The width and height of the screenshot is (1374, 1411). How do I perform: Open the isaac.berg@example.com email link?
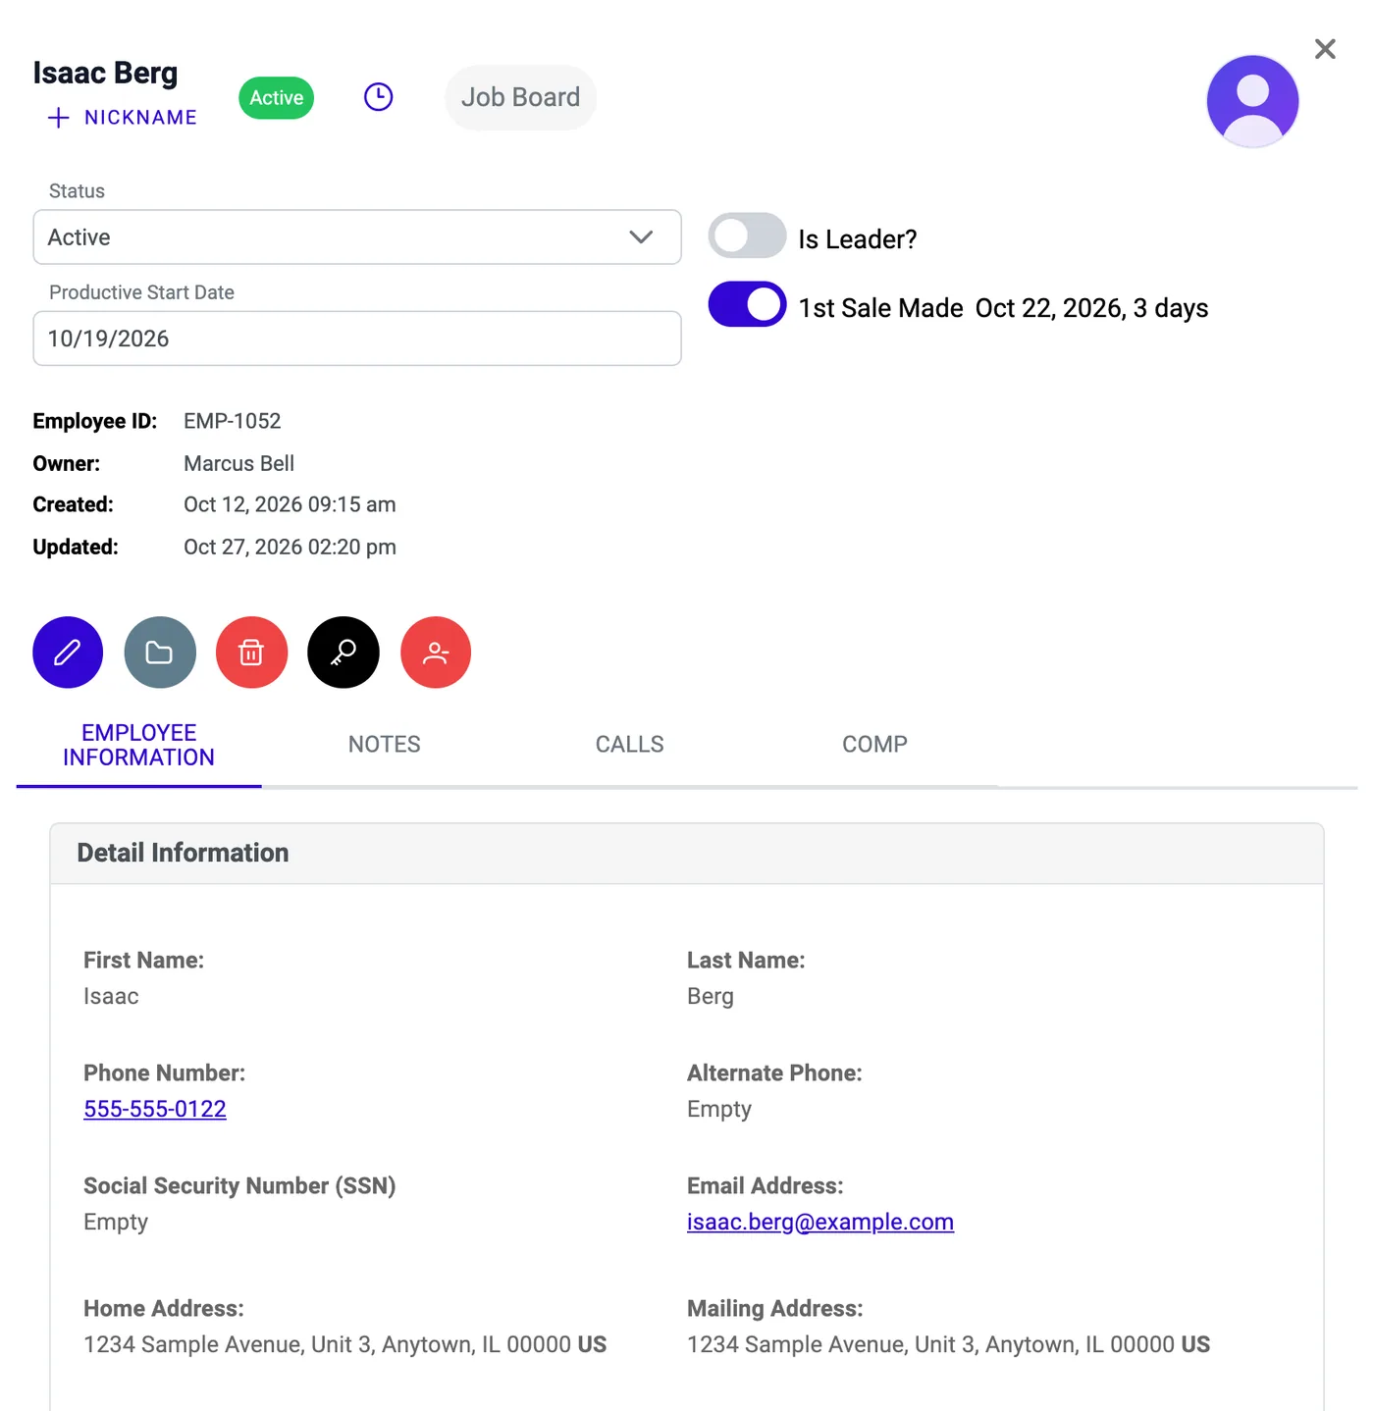point(820,1222)
